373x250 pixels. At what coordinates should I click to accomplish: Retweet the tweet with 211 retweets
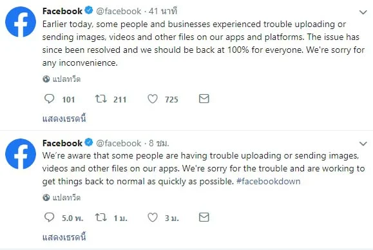101,99
